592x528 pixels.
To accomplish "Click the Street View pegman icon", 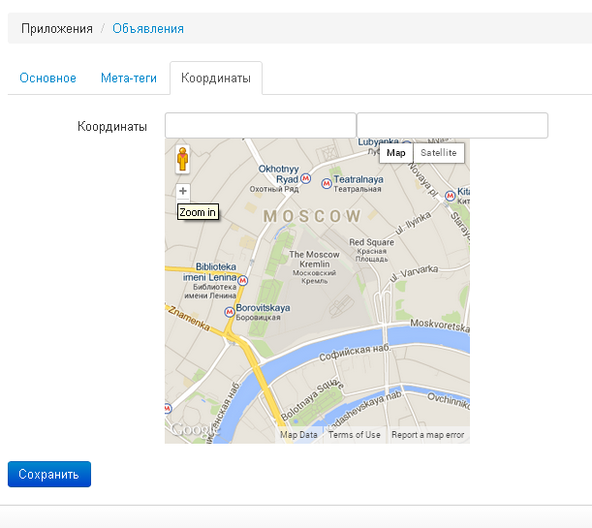I will (x=183, y=159).
